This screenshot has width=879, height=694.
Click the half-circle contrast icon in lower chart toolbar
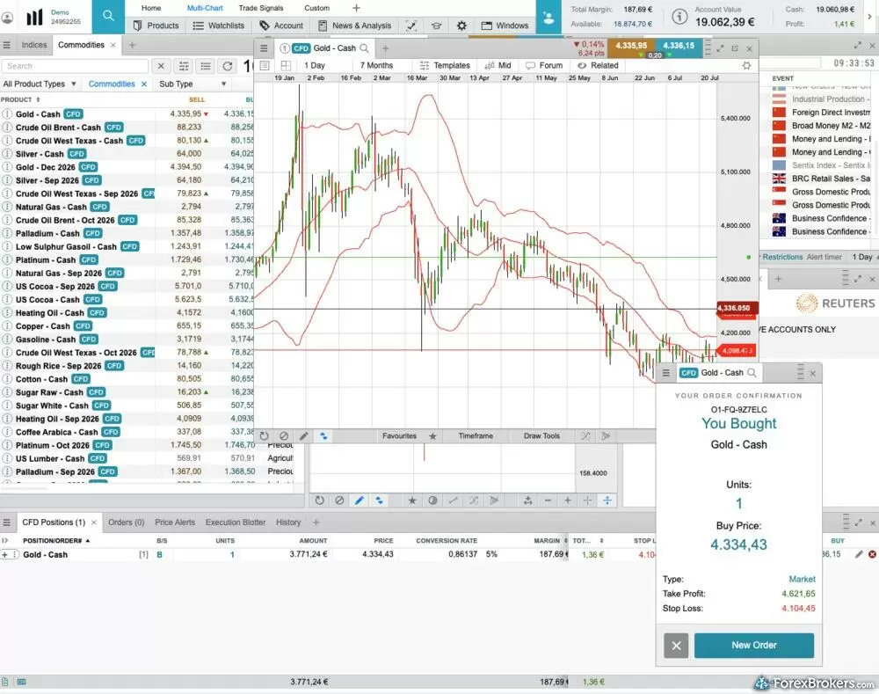coord(432,500)
